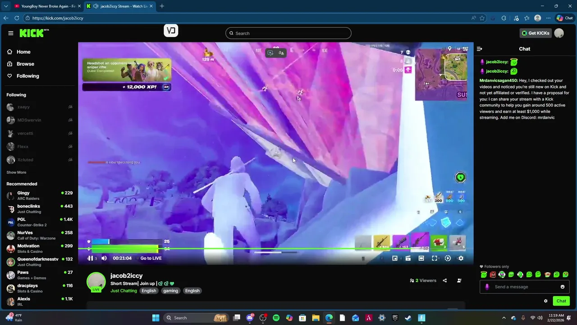Click the stream seek progress bar
Screen dimensions: 577x325
[276, 248]
